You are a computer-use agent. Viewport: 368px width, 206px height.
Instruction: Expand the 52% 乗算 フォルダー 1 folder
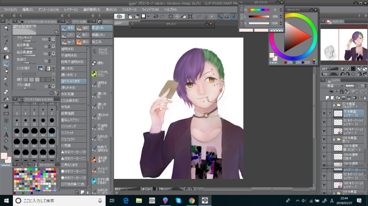[334, 106]
